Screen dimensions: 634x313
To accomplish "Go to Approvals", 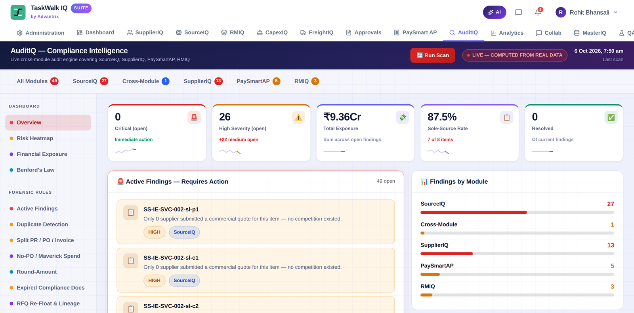I will [x=364, y=33].
